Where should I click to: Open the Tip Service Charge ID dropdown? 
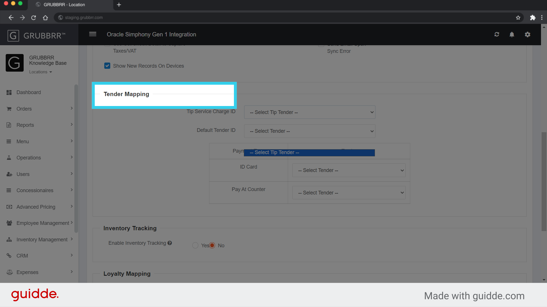[310, 112]
